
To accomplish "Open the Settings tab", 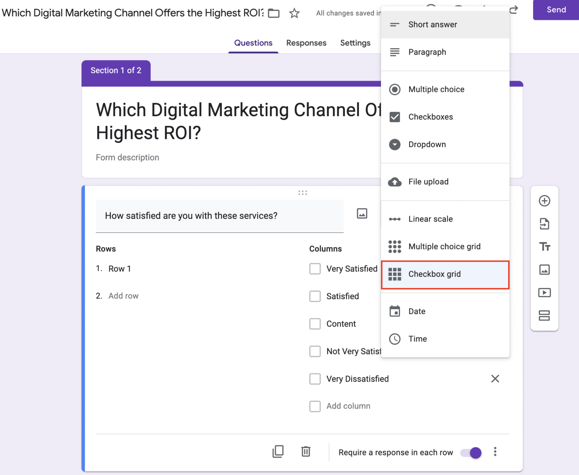I will click(355, 43).
